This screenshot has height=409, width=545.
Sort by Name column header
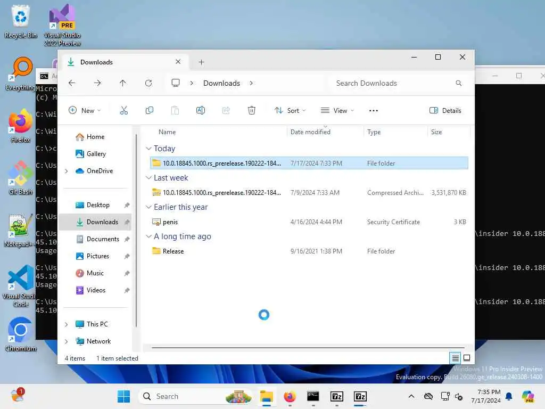(167, 132)
